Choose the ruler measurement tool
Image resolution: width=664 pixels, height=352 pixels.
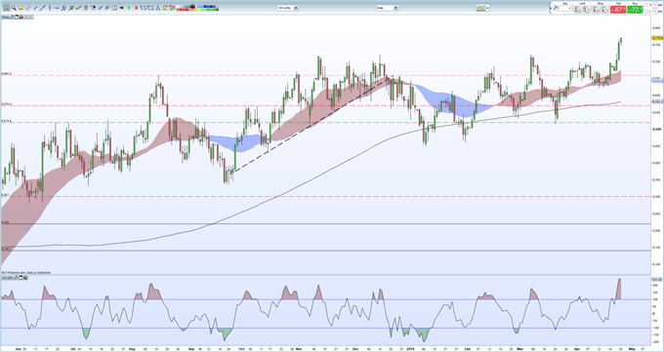click(28, 8)
